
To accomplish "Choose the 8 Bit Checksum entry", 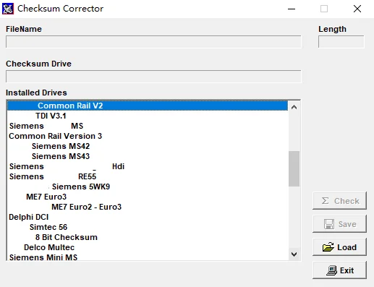I will pyautogui.click(x=67, y=237).
